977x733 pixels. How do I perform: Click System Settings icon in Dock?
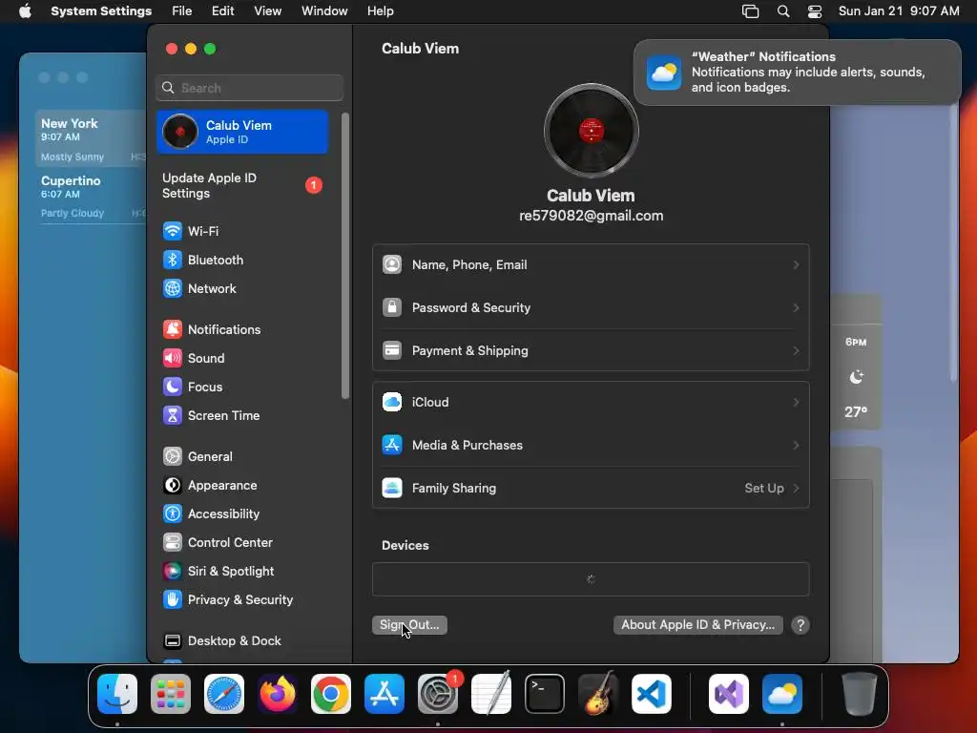click(438, 694)
